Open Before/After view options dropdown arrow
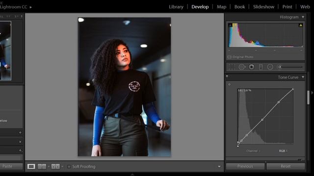This screenshot has width=314, height=176. tap(62, 166)
